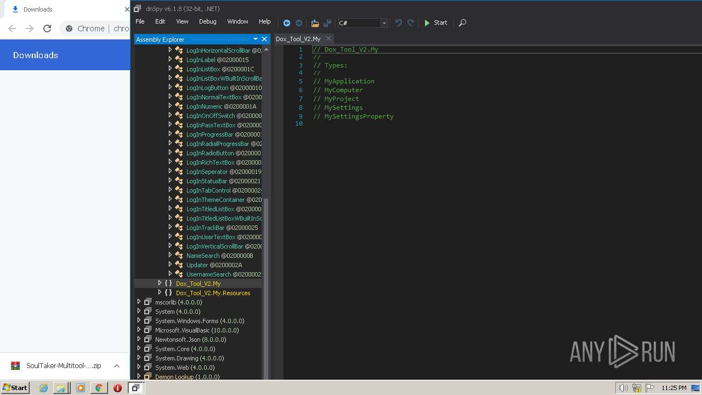Click the System.Web assembly icon

coord(148,368)
